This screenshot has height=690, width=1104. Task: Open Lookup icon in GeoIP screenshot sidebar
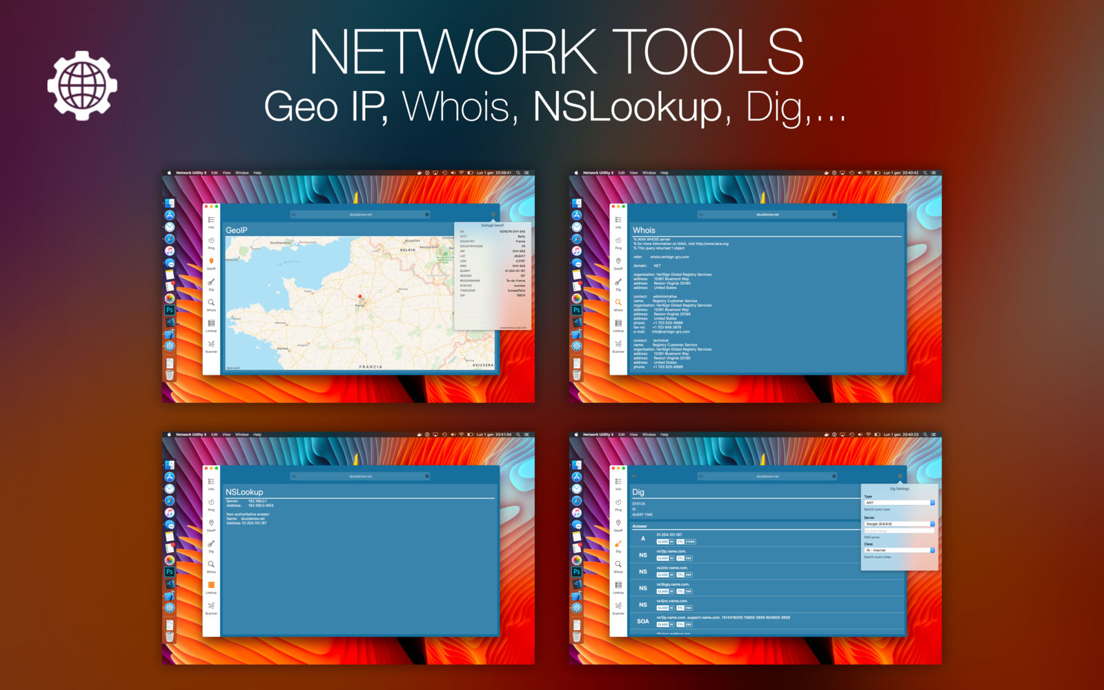[x=211, y=323]
